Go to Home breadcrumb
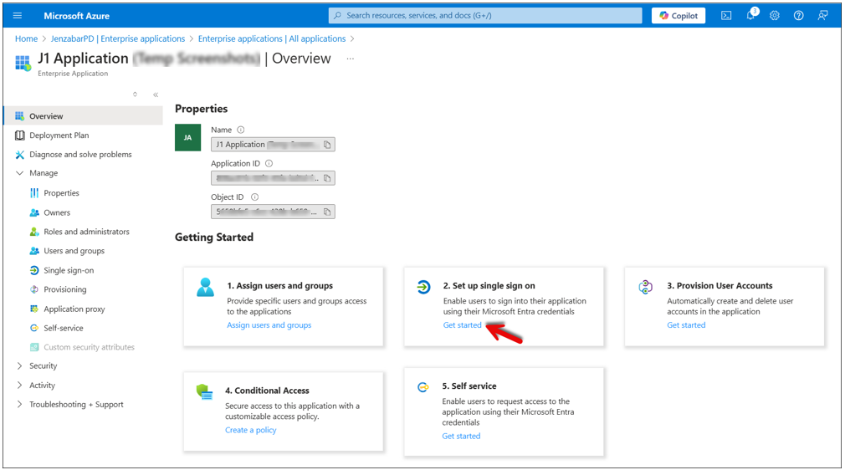 tap(27, 38)
